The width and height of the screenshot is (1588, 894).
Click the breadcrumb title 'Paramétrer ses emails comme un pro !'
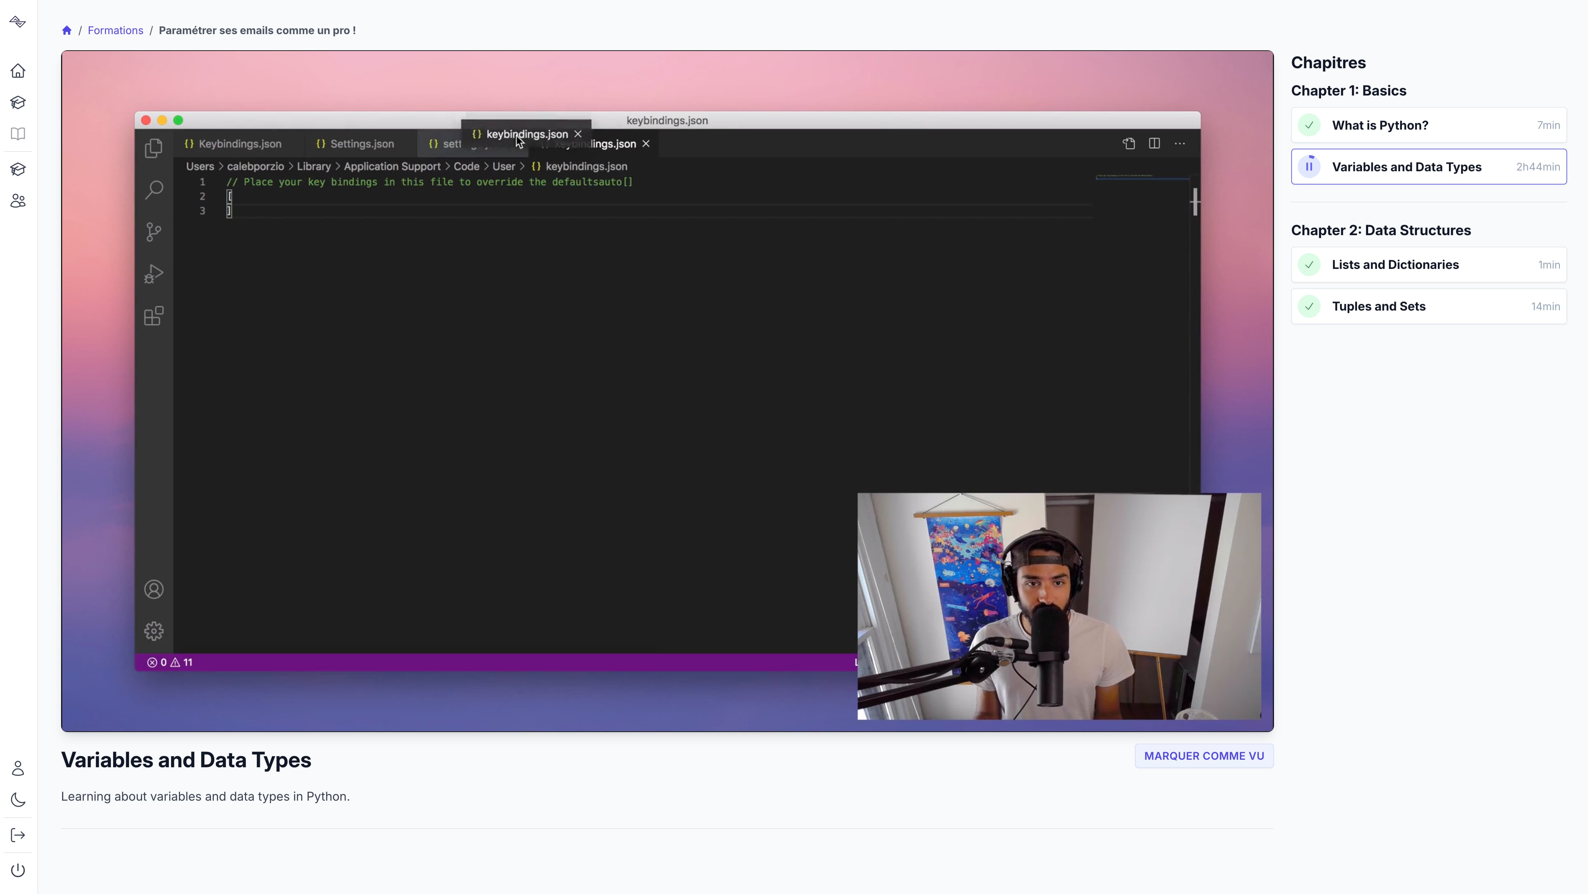(257, 30)
